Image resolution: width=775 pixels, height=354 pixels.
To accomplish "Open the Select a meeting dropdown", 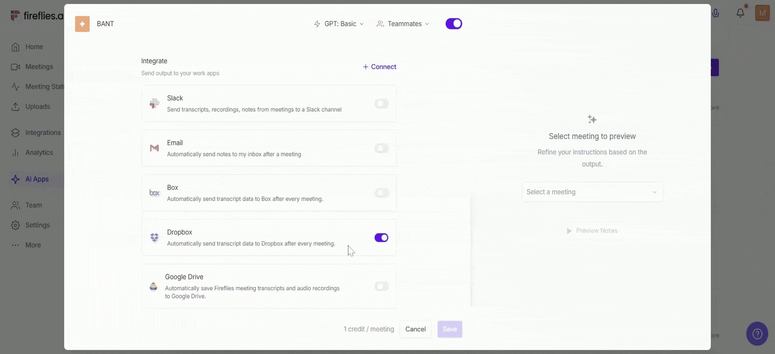I will pyautogui.click(x=592, y=192).
